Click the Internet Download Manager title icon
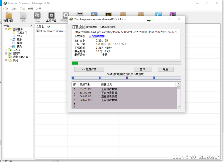Screen dimensions: 224x162 point(5,3)
